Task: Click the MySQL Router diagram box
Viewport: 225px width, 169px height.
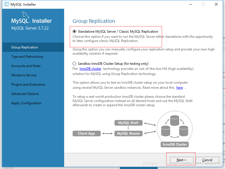Action: pyautogui.click(x=129, y=133)
